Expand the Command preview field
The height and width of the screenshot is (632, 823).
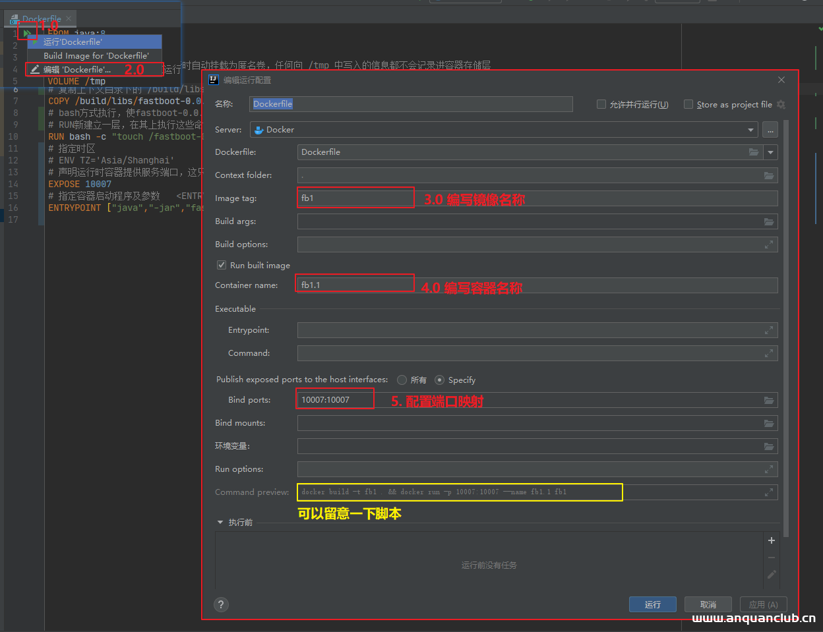point(769,492)
